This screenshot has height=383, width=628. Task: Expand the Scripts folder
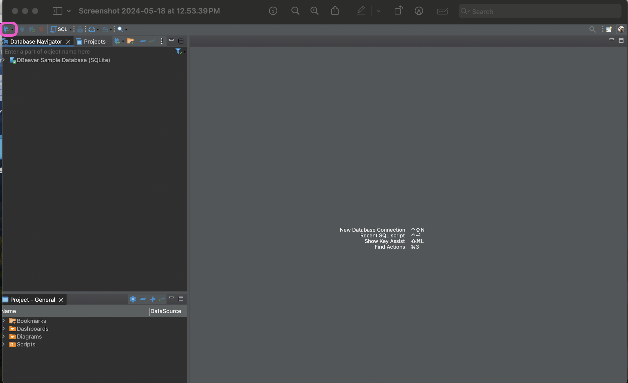click(4, 344)
